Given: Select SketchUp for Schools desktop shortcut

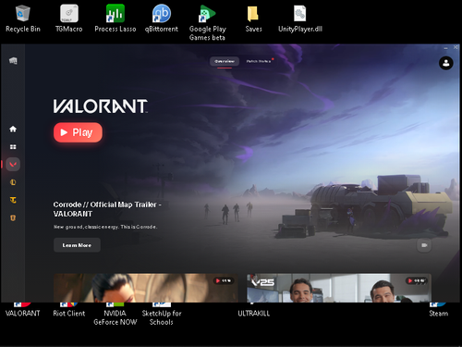Looking at the screenshot, I should point(162,314).
